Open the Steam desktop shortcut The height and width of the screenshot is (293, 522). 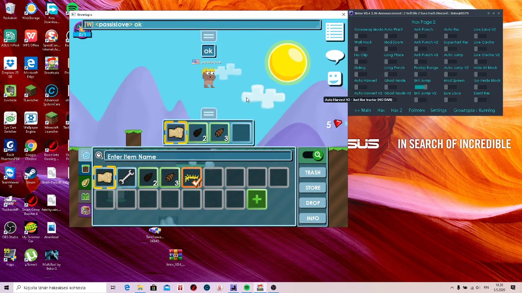pos(31,176)
